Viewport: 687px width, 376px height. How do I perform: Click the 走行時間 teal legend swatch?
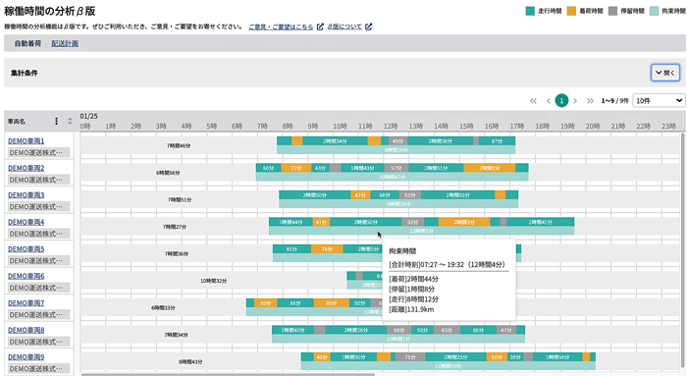pyautogui.click(x=530, y=11)
